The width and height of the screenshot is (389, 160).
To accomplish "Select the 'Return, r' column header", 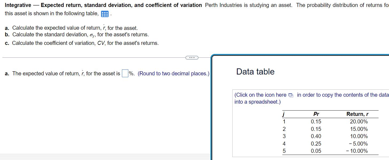I will coord(358,114).
